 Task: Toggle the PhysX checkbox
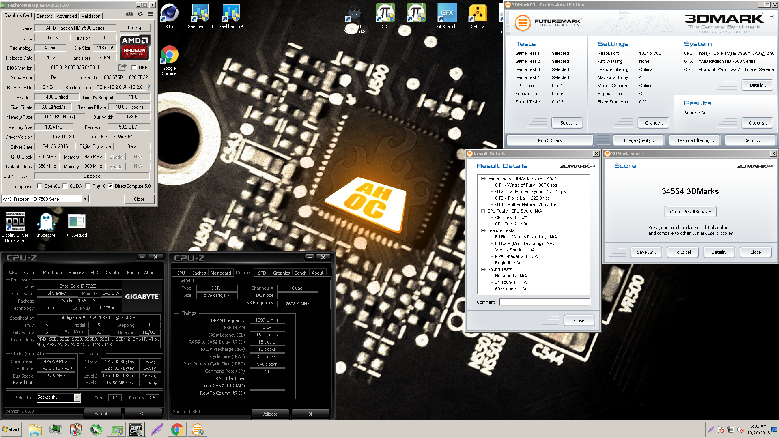(x=88, y=186)
